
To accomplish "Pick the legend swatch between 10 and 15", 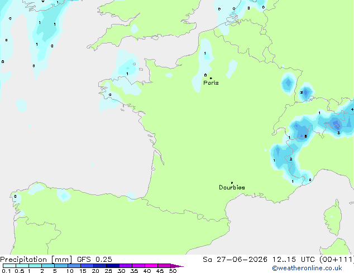I will pos(74,266).
